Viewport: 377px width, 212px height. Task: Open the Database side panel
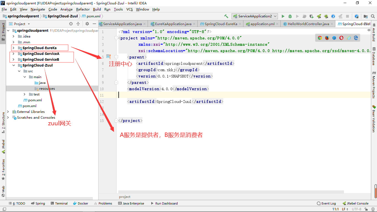[374, 56]
